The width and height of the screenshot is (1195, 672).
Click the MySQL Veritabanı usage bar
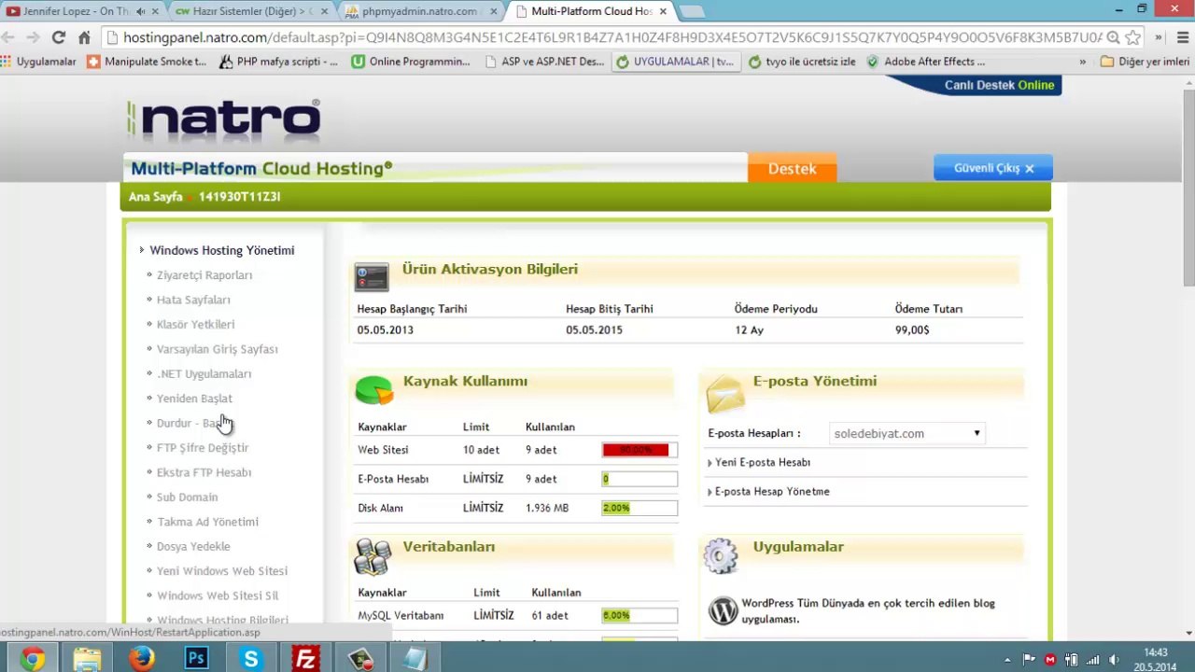[x=640, y=615]
